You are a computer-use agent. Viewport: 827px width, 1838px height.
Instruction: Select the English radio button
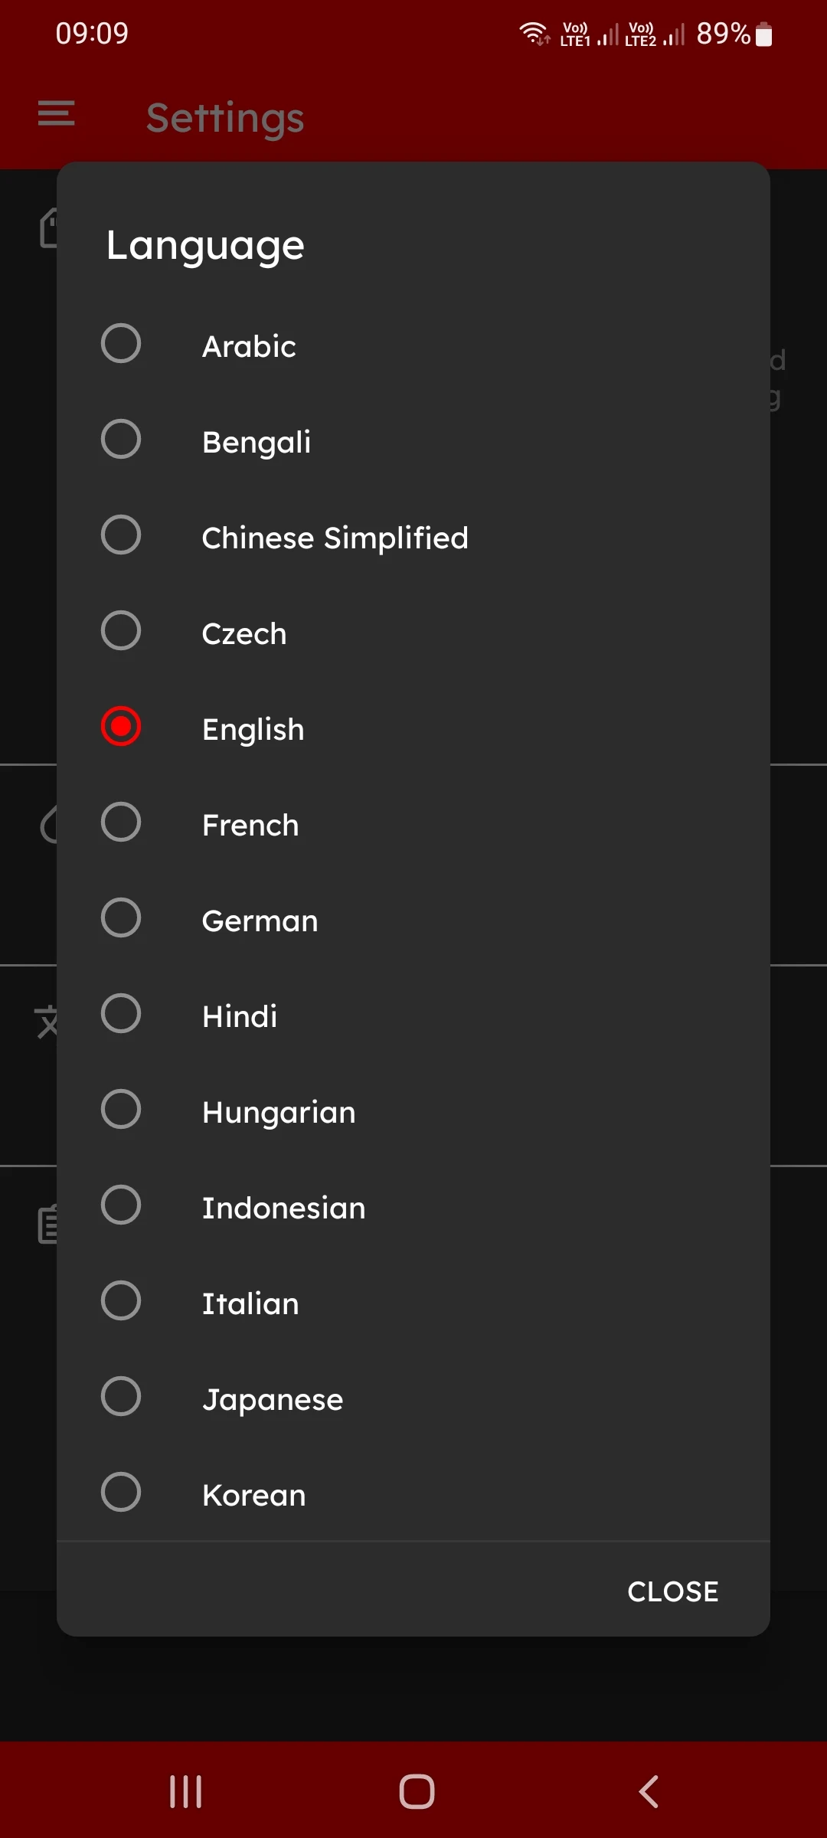(121, 726)
